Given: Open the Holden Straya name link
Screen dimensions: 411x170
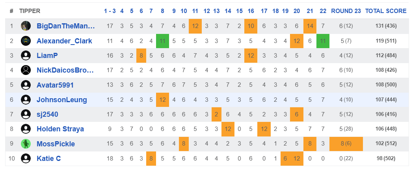Looking at the screenshot, I should pyautogui.click(x=60, y=129).
